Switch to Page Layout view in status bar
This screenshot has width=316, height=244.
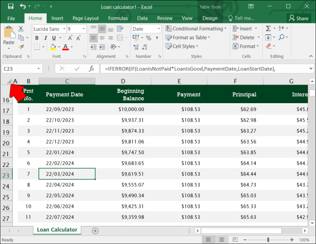[x=222, y=239]
